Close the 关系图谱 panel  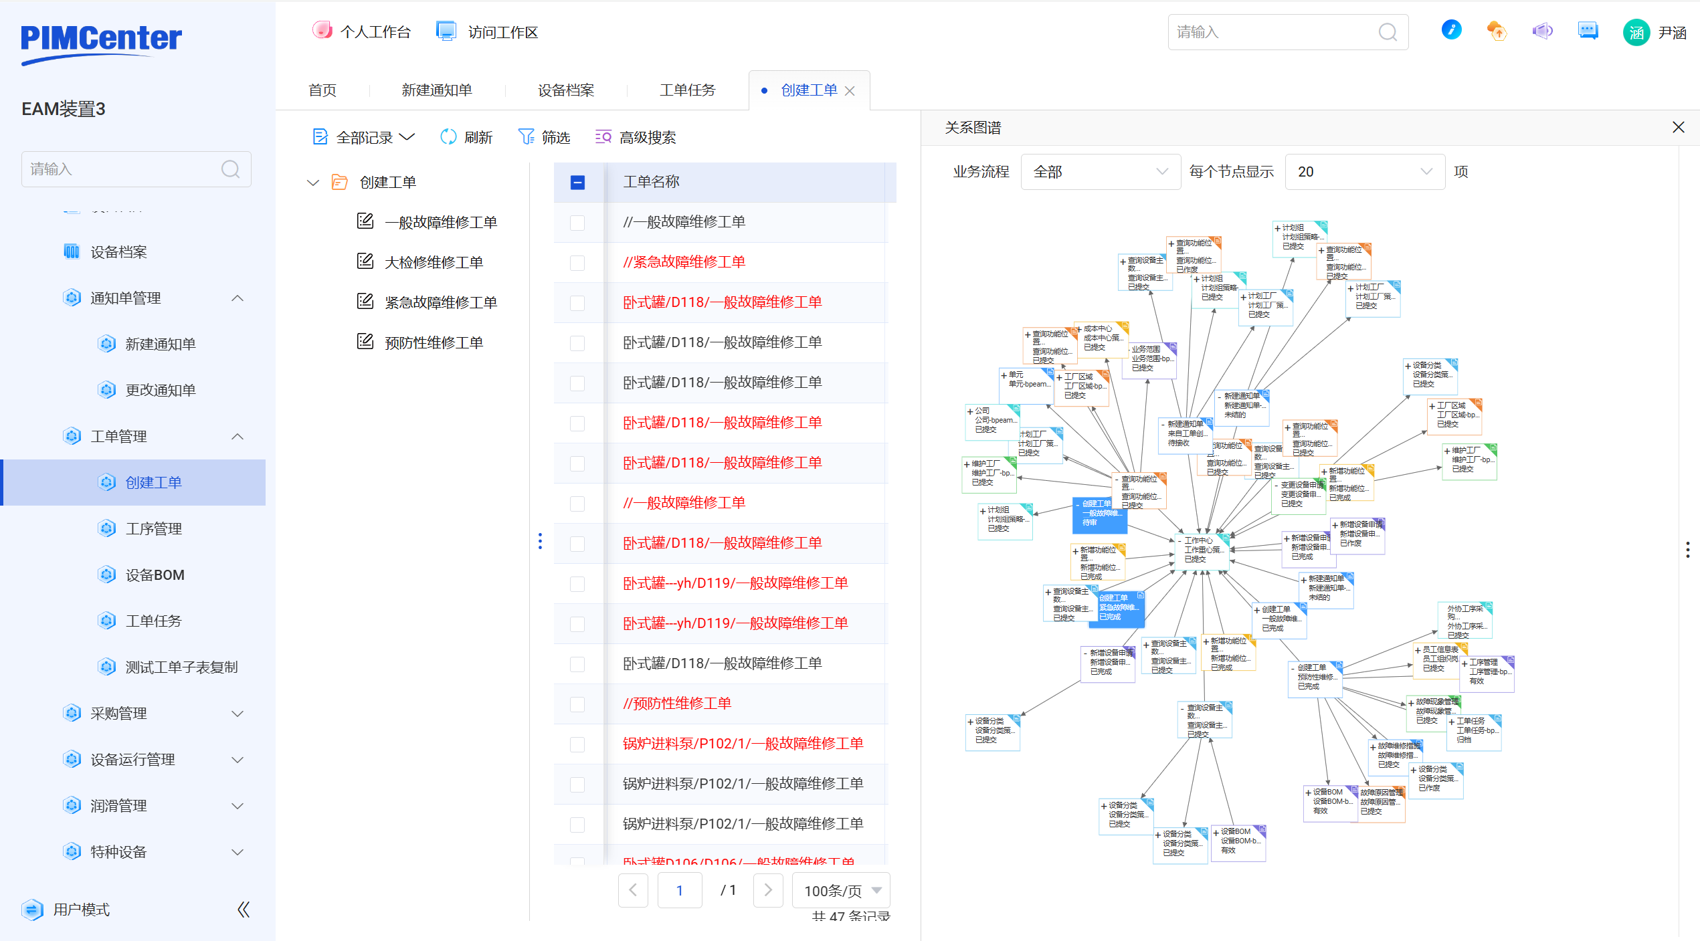(x=1679, y=127)
